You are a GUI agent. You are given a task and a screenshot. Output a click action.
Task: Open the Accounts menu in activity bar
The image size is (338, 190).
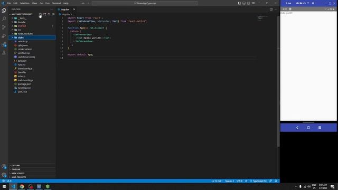click(4, 166)
